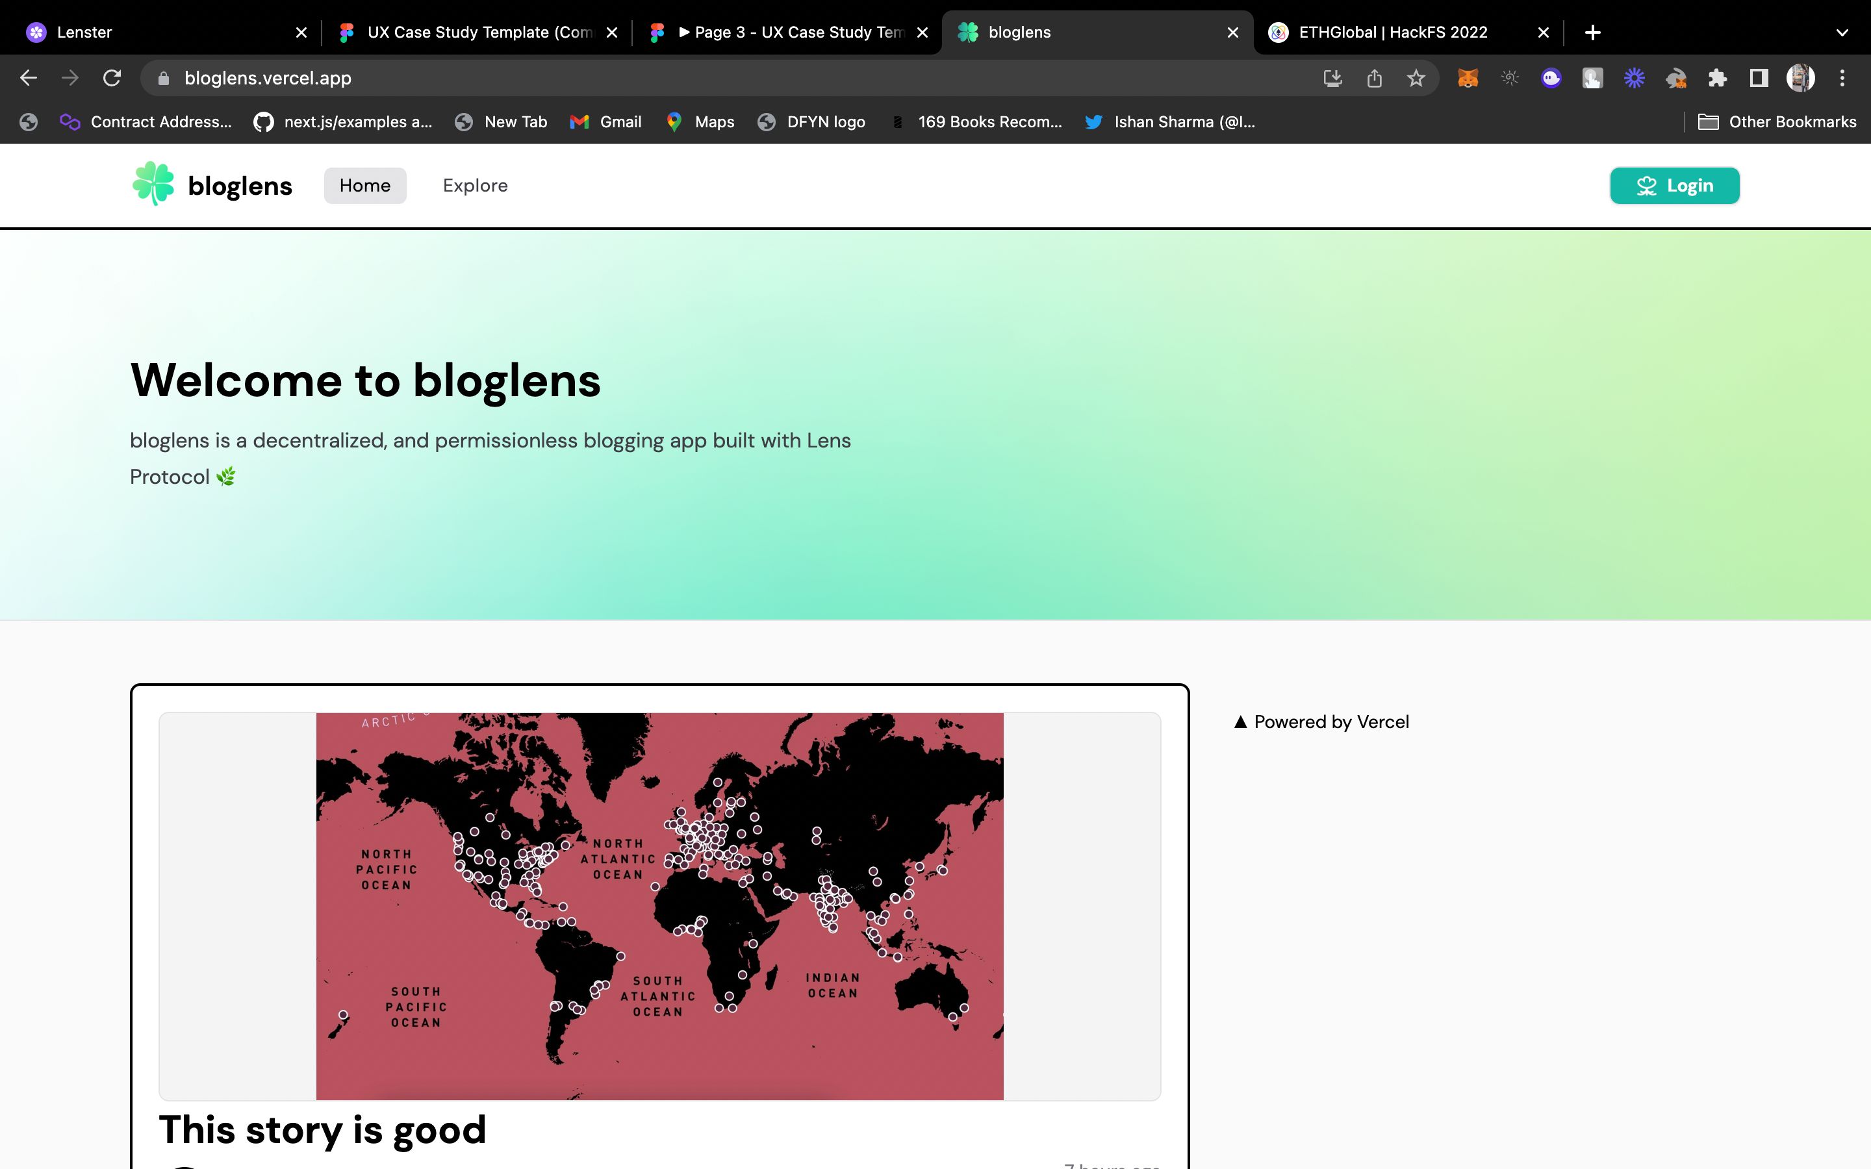Go to Home nav item
1871x1169 pixels.
[x=365, y=186]
